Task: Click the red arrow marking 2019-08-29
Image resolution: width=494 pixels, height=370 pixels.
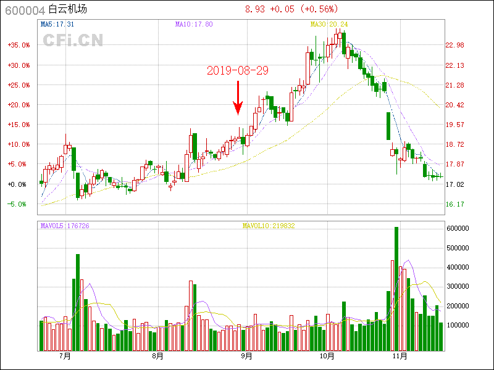Action: [238, 97]
